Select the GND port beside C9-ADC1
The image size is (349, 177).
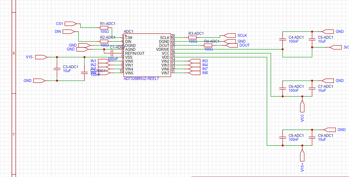[x=330, y=130]
